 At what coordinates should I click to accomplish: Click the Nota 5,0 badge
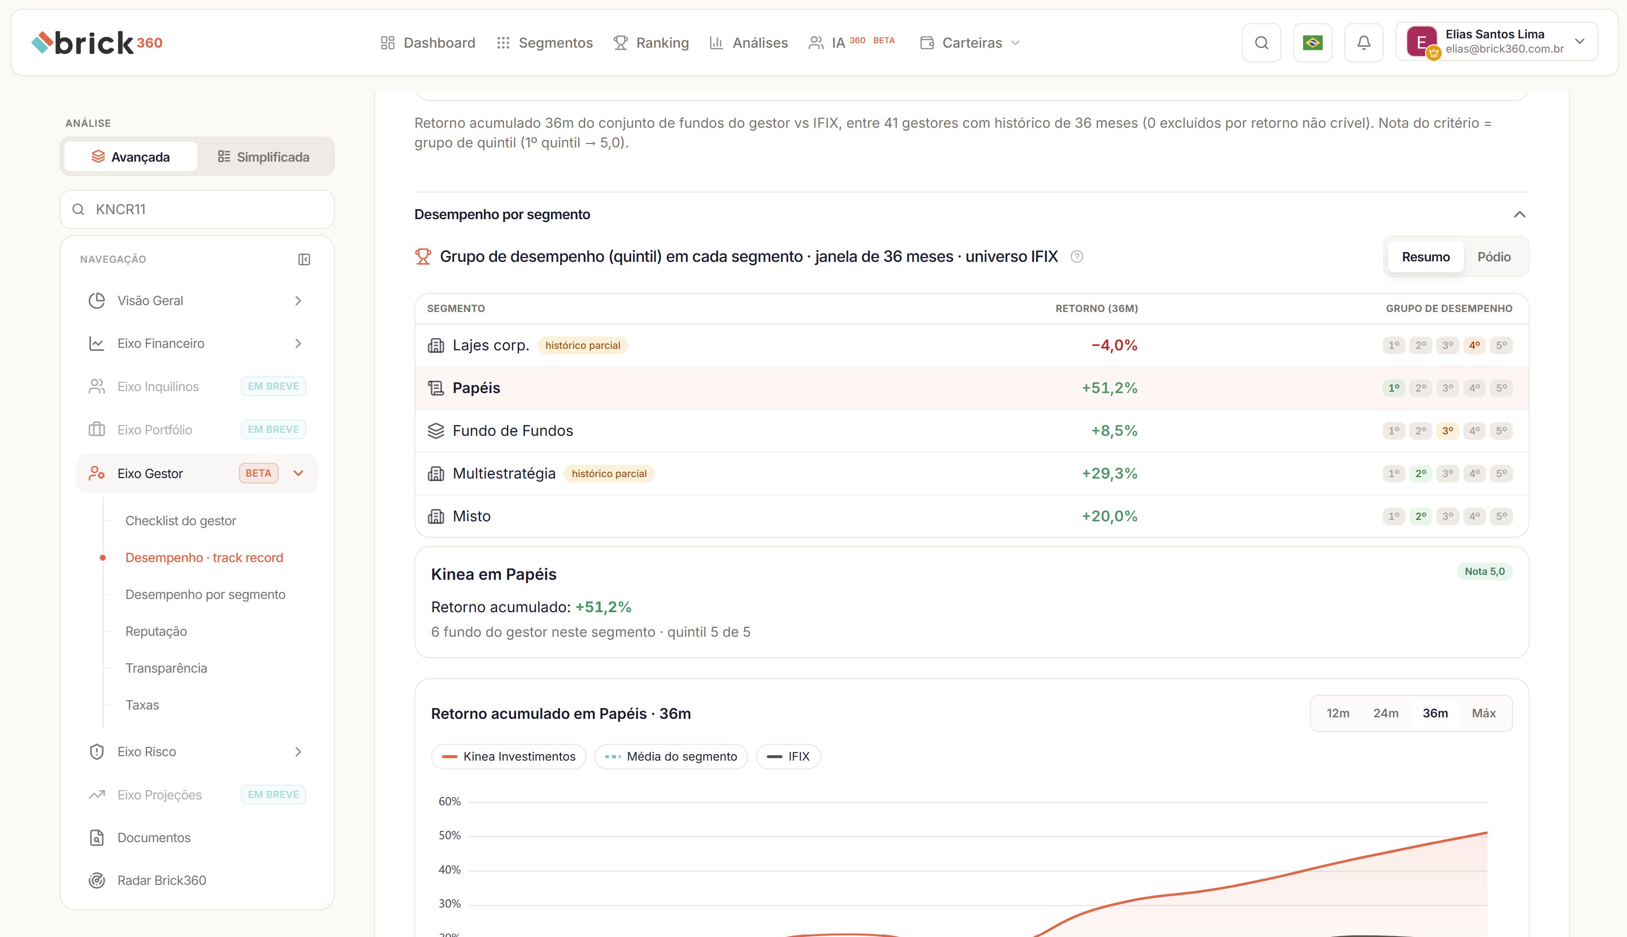1484,571
